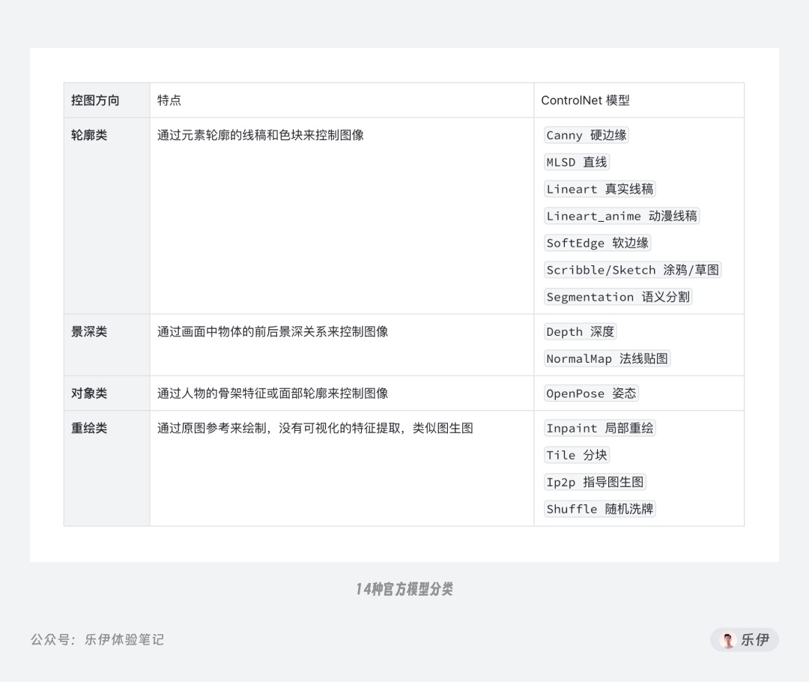Click the Depth 深度 tag
Viewport: 809px width, 682px height.
tap(580, 331)
